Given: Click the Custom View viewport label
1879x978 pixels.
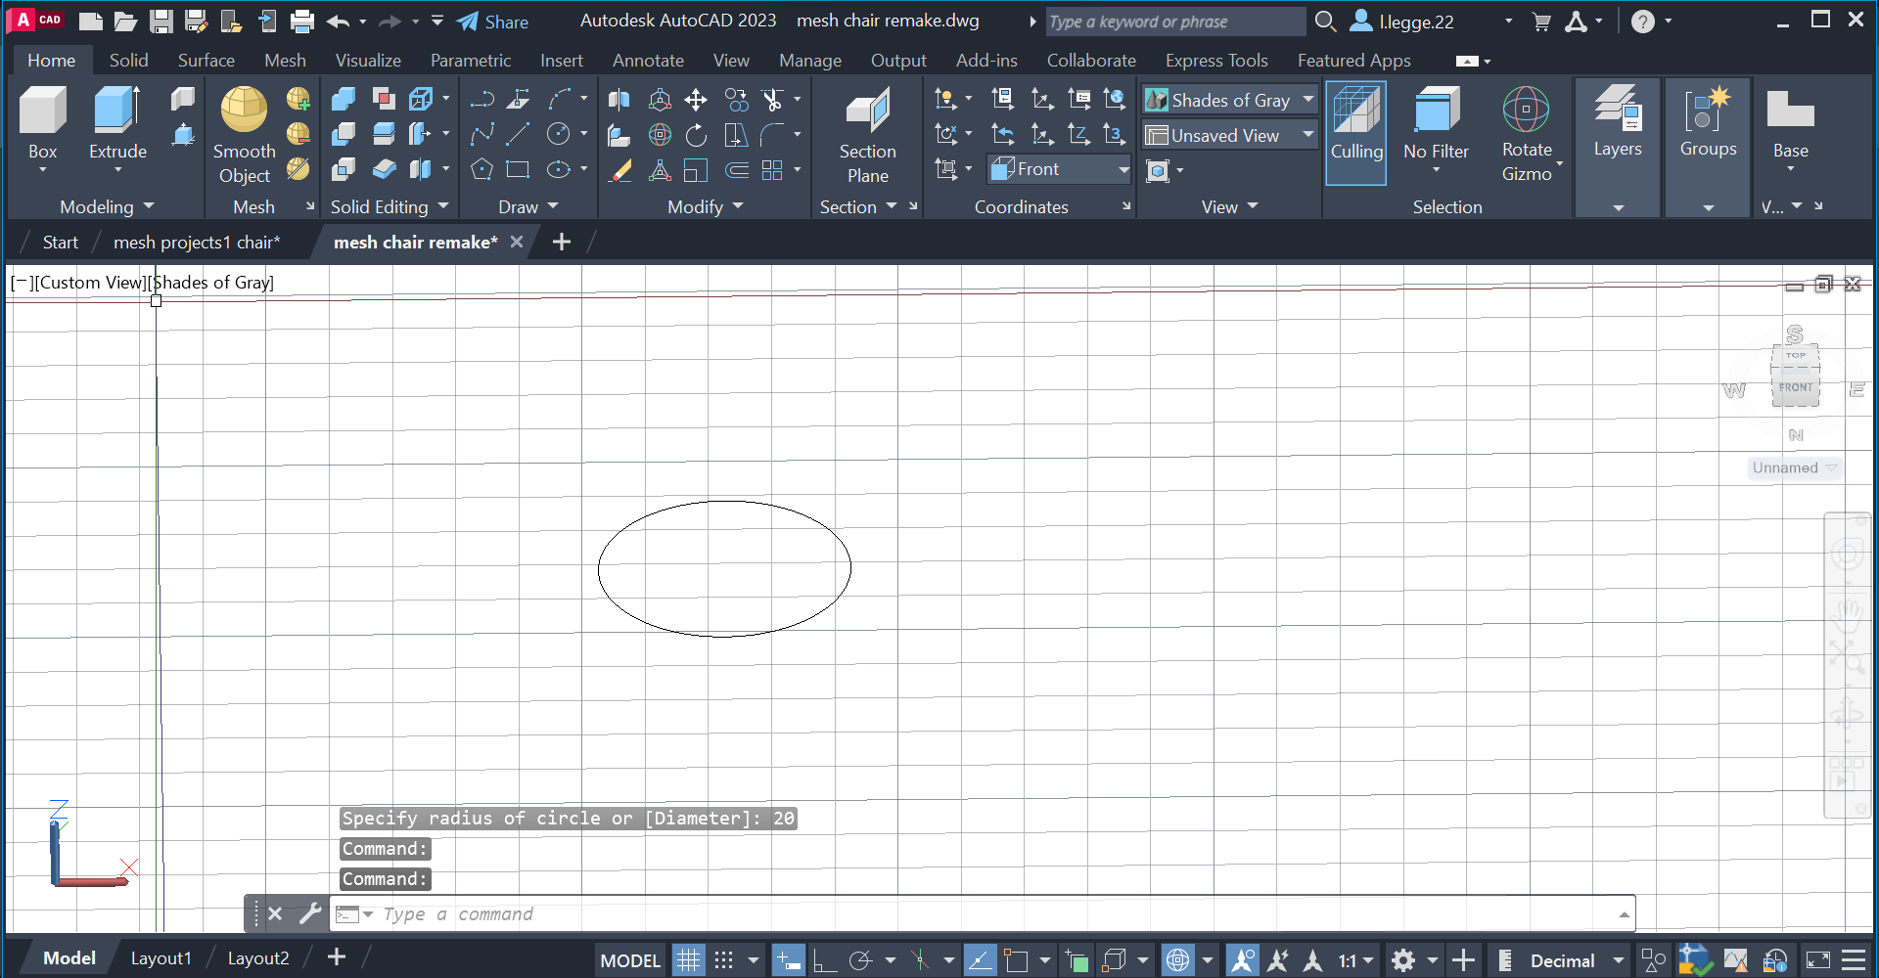Looking at the screenshot, I should click(x=91, y=283).
